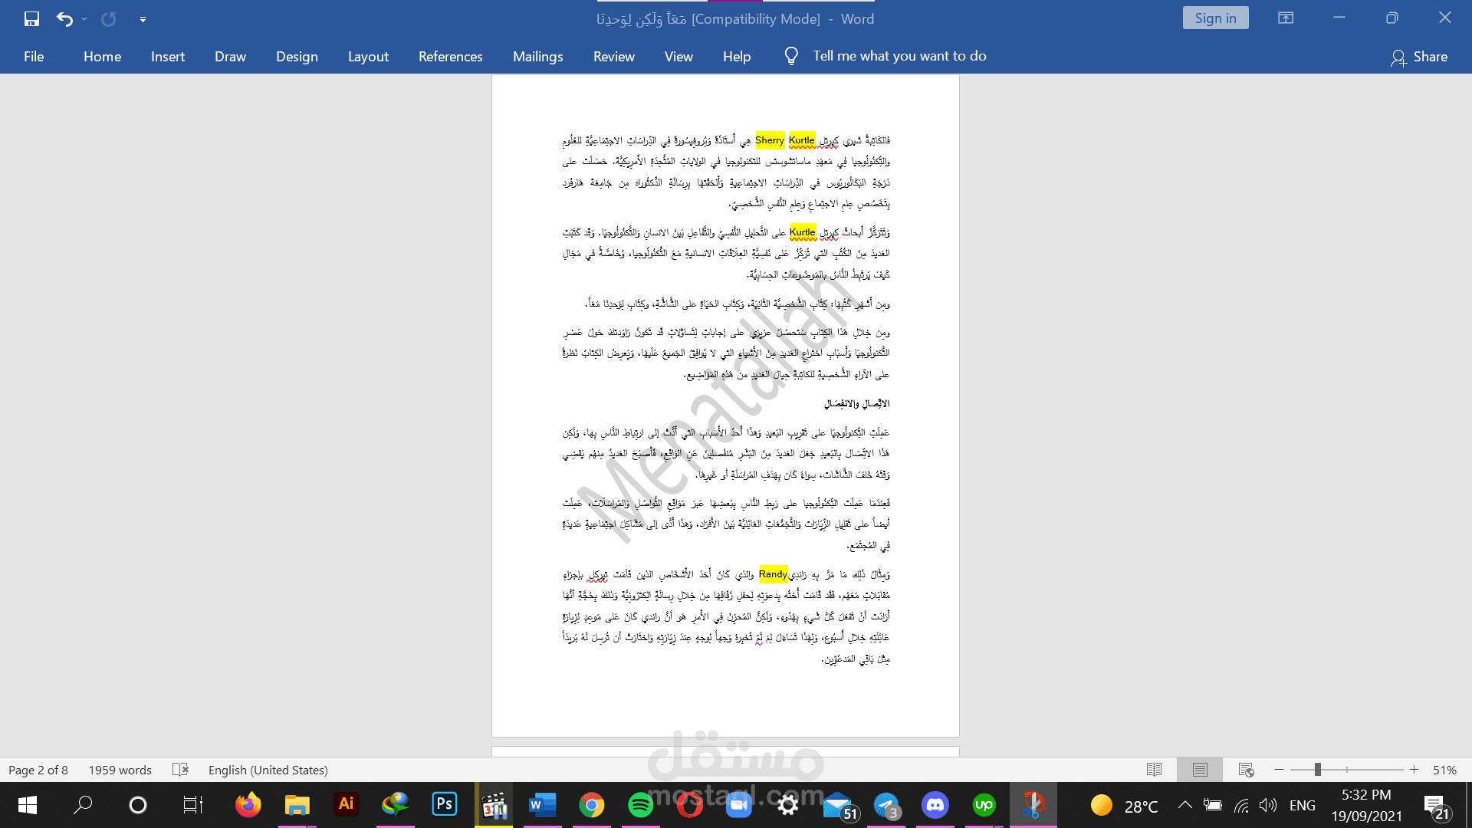The height and width of the screenshot is (828, 1472).
Task: Click the zoom slider handle
Action: (x=1317, y=769)
